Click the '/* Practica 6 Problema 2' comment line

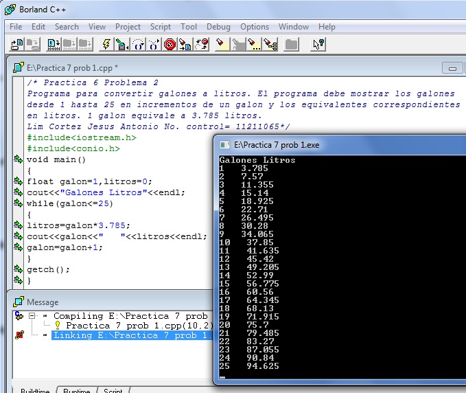(x=93, y=82)
